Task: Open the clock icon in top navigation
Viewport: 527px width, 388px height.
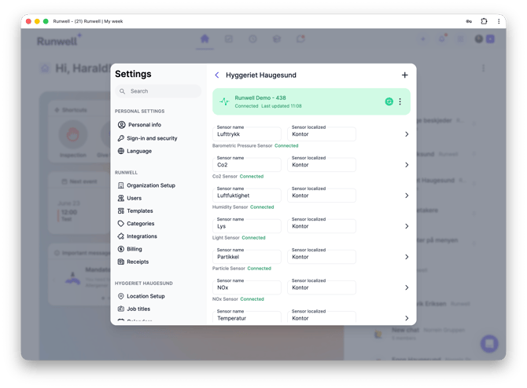Action: coord(252,39)
